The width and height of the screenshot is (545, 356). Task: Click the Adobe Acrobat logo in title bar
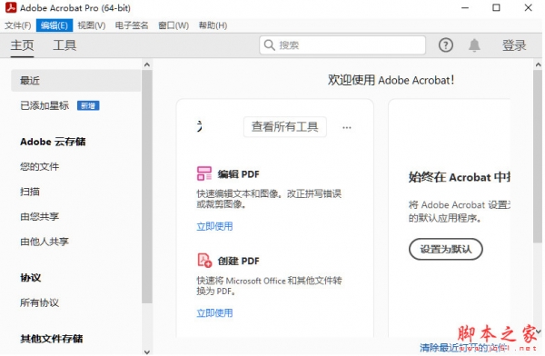coord(11,7)
